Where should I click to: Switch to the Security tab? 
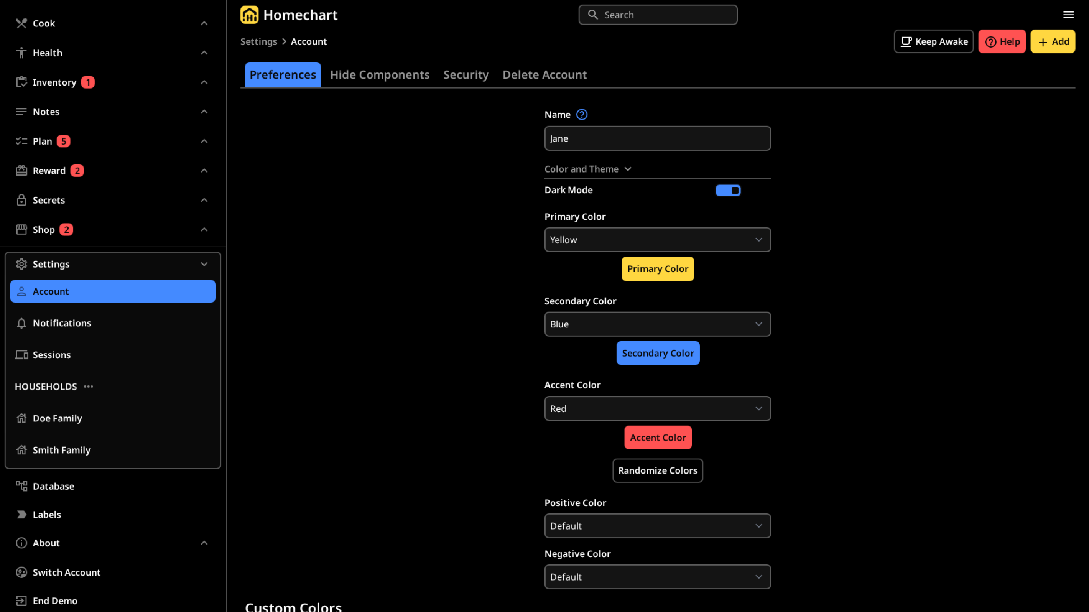point(466,75)
